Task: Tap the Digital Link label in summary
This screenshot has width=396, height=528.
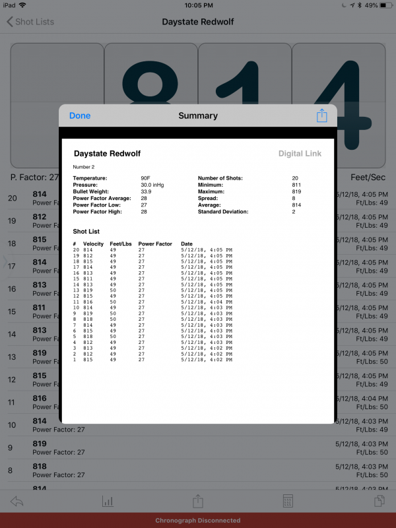Action: click(x=300, y=154)
